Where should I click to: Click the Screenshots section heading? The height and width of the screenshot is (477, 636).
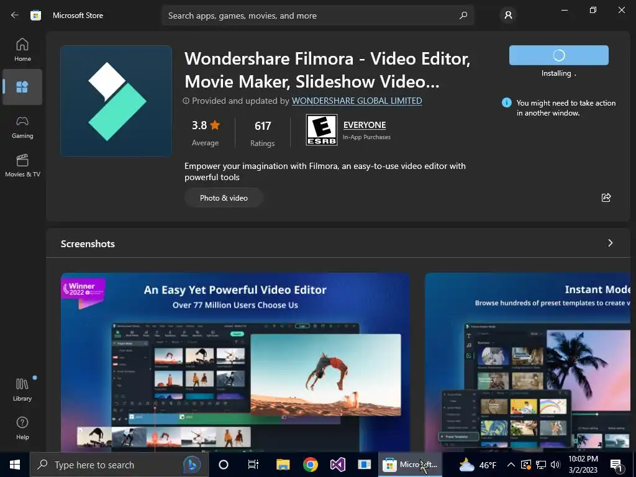point(88,243)
